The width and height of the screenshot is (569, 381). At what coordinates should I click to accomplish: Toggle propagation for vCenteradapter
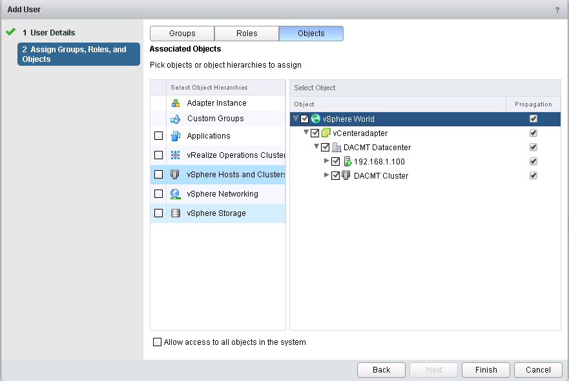(x=533, y=133)
